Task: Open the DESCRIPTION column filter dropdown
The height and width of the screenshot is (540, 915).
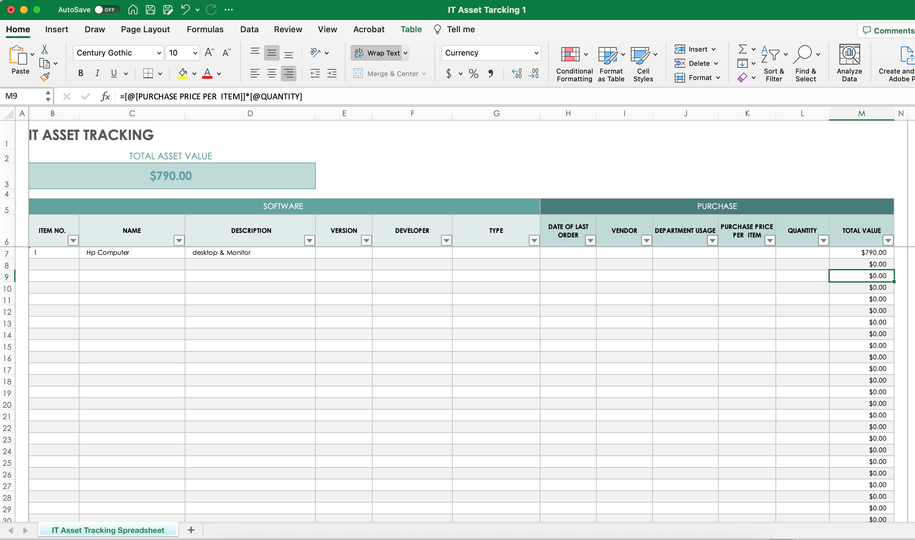Action: [310, 240]
